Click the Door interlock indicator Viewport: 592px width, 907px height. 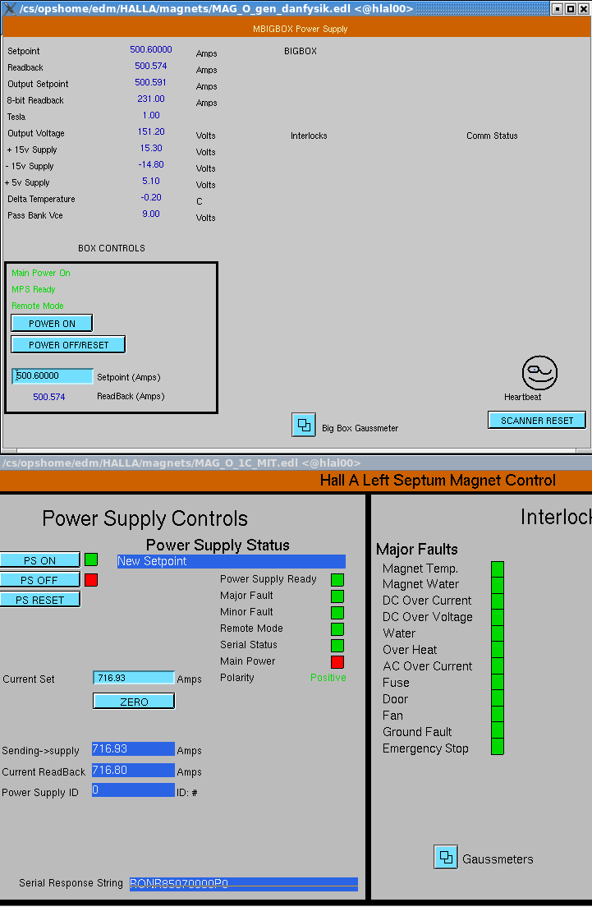(x=498, y=698)
